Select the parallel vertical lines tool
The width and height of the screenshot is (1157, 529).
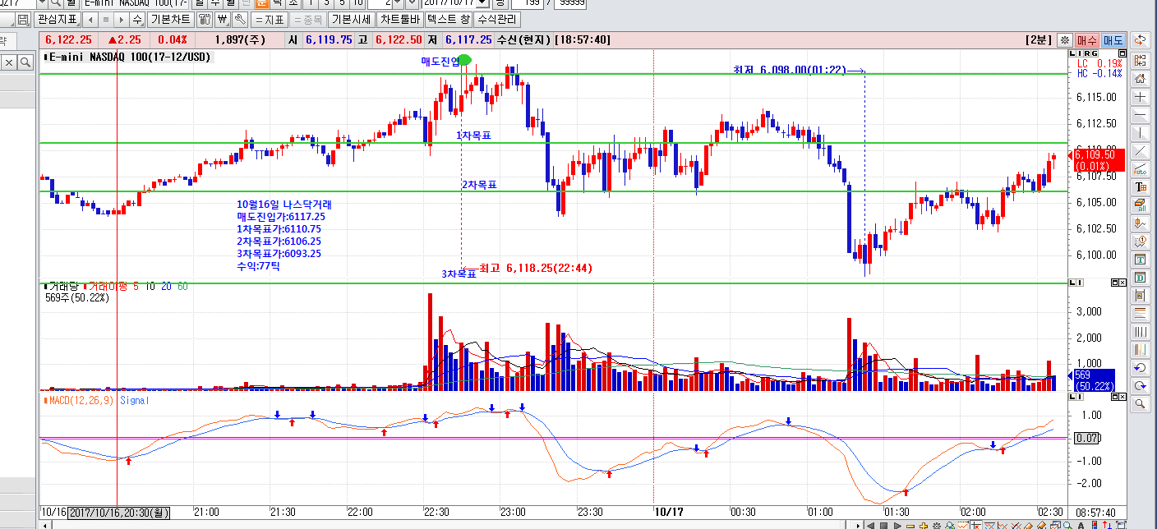click(x=1140, y=331)
